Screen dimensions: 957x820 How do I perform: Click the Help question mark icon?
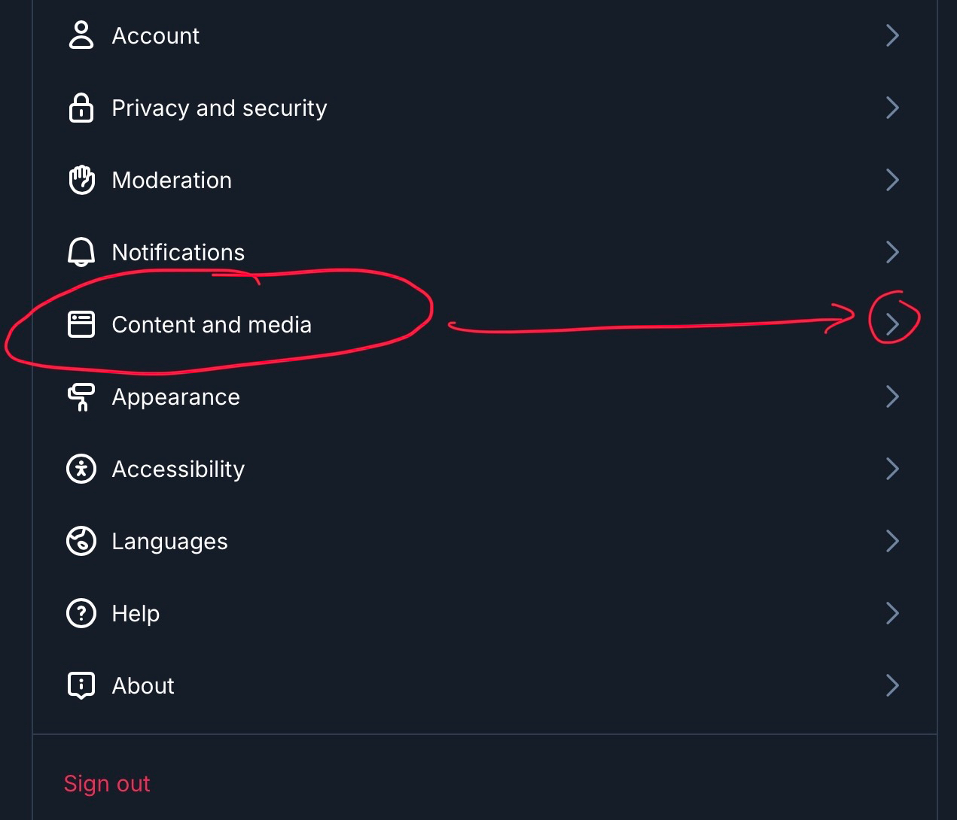81,613
